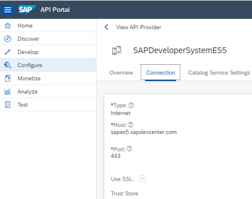Click the Analyze chart icon
The image size is (252, 199).
(8, 92)
